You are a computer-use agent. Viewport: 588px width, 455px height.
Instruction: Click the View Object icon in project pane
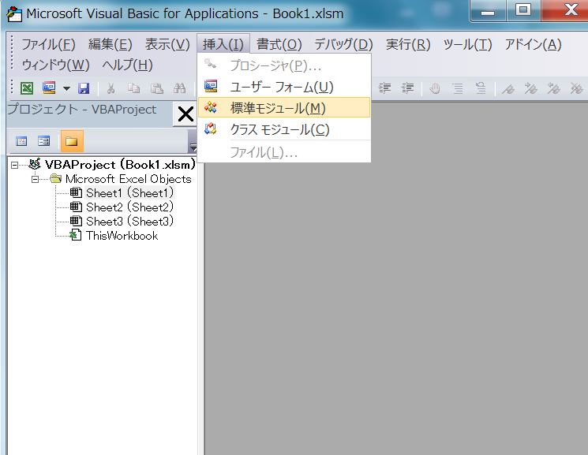coord(44,141)
